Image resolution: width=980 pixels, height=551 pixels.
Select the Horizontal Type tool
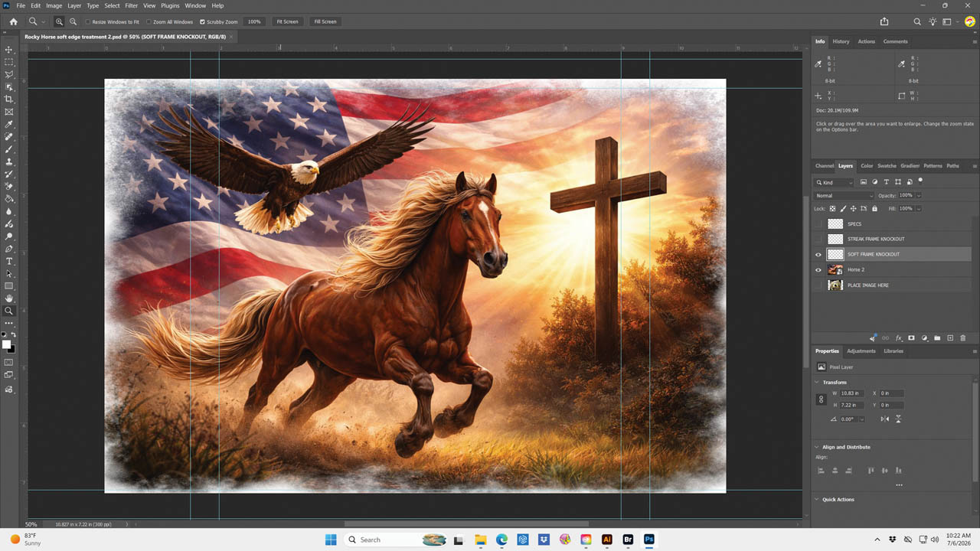9,262
